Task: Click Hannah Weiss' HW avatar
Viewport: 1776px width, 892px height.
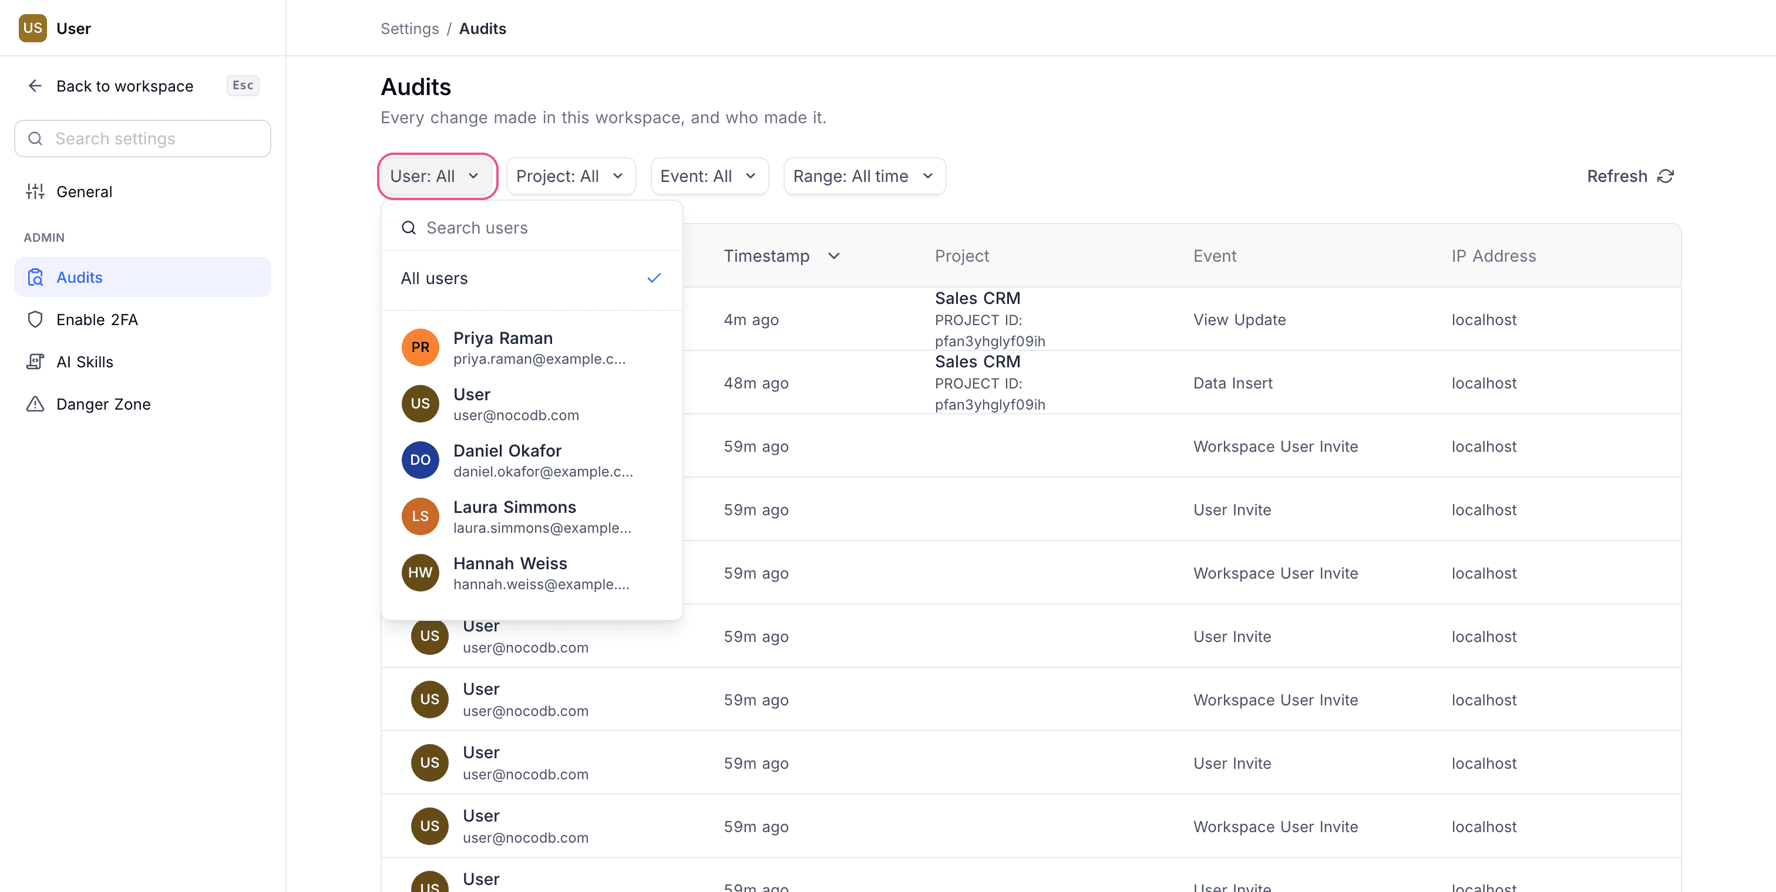Action: tap(421, 572)
